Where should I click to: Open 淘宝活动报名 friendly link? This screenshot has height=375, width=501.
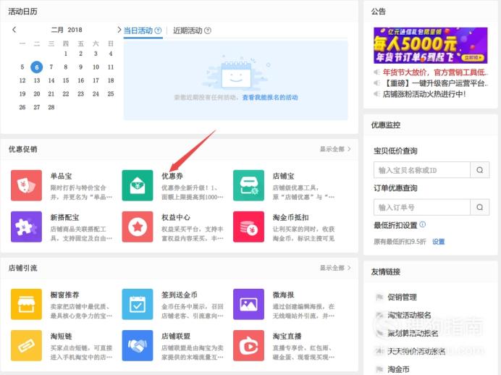click(409, 315)
